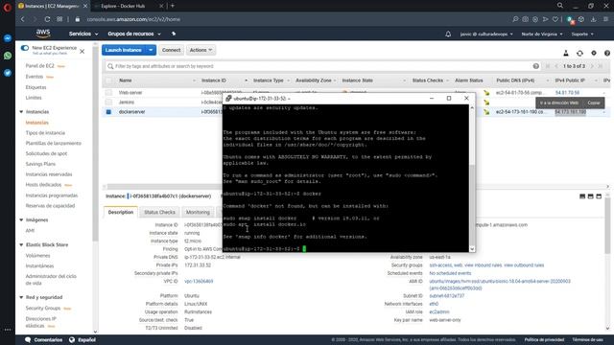Open browser tab search magnifier
The width and height of the screenshot is (614, 345).
click(x=560, y=6)
